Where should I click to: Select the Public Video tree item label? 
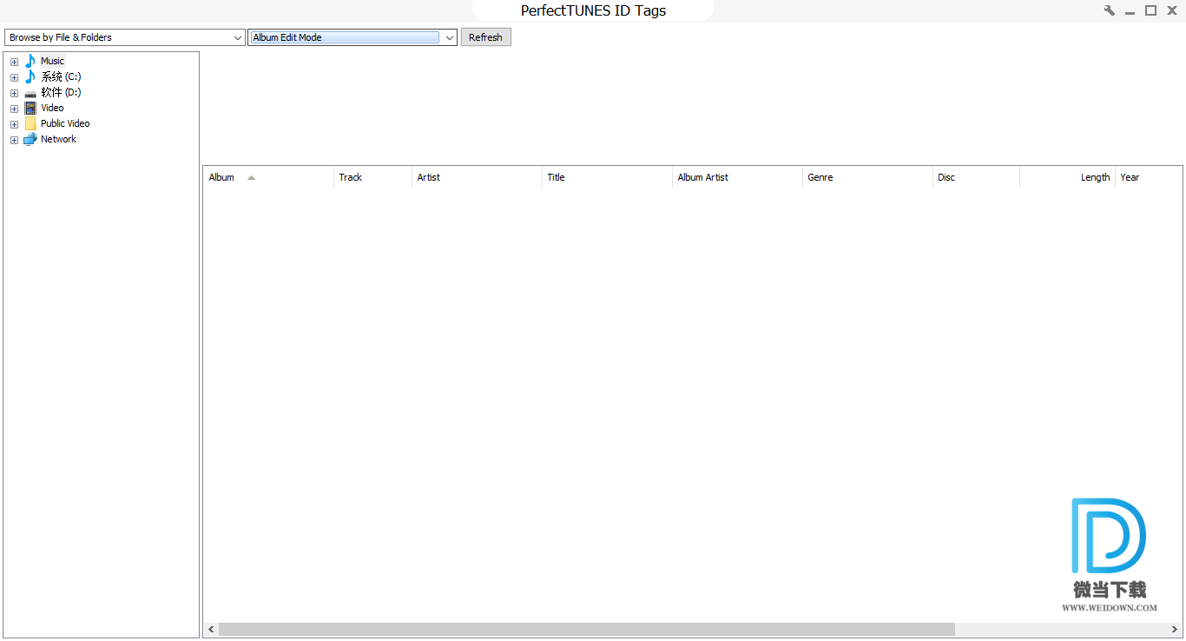click(65, 123)
